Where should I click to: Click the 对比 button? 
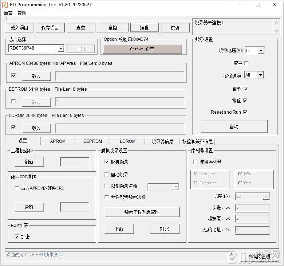click(x=165, y=229)
